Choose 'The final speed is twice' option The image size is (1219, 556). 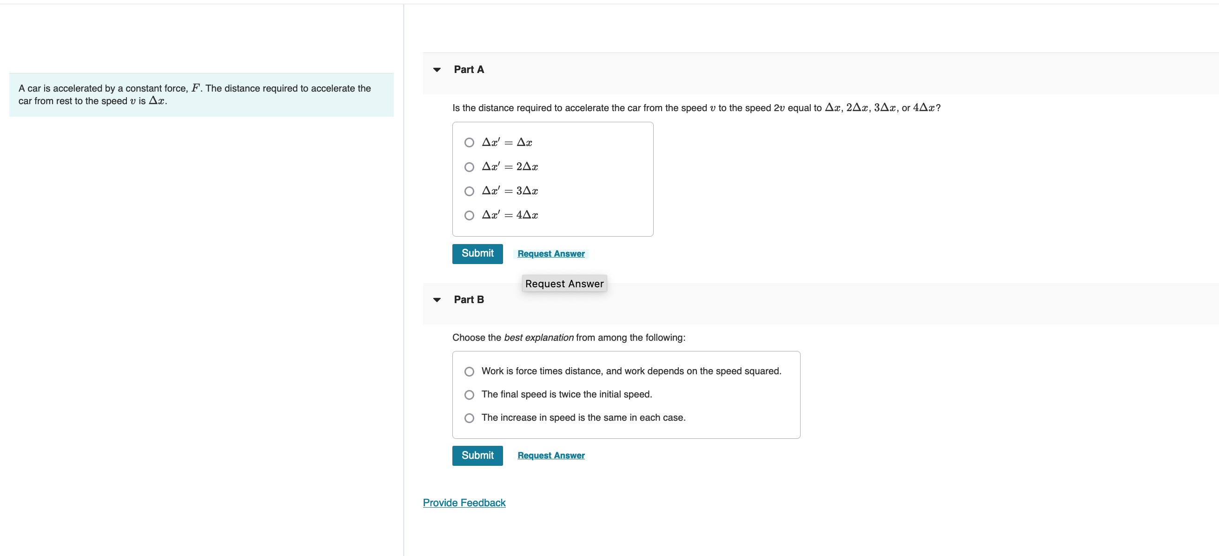[x=469, y=395]
